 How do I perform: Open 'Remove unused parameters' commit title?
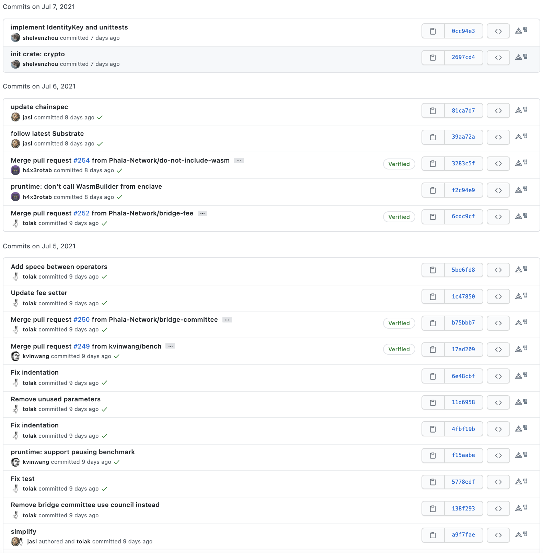pyautogui.click(x=56, y=399)
